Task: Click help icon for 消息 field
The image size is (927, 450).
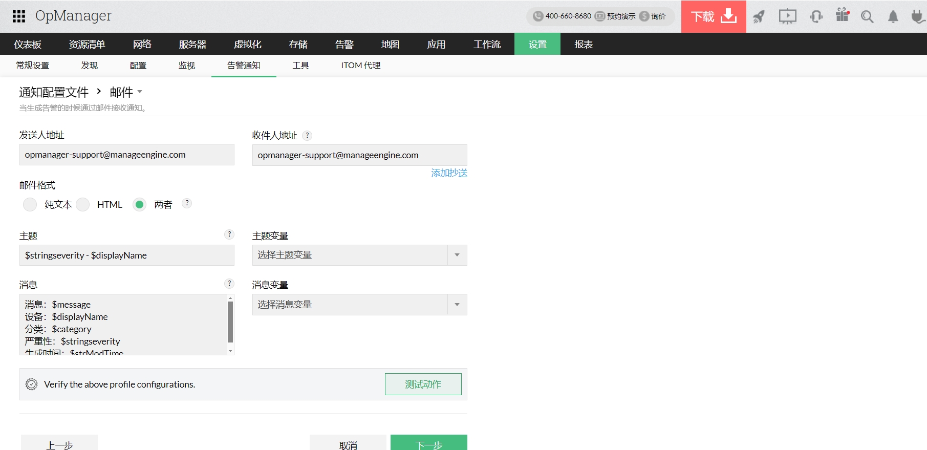Action: [229, 284]
